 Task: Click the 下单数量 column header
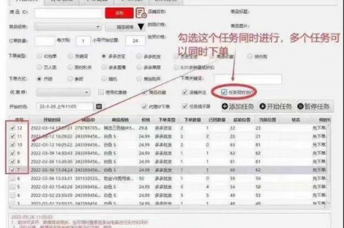coord(193,119)
